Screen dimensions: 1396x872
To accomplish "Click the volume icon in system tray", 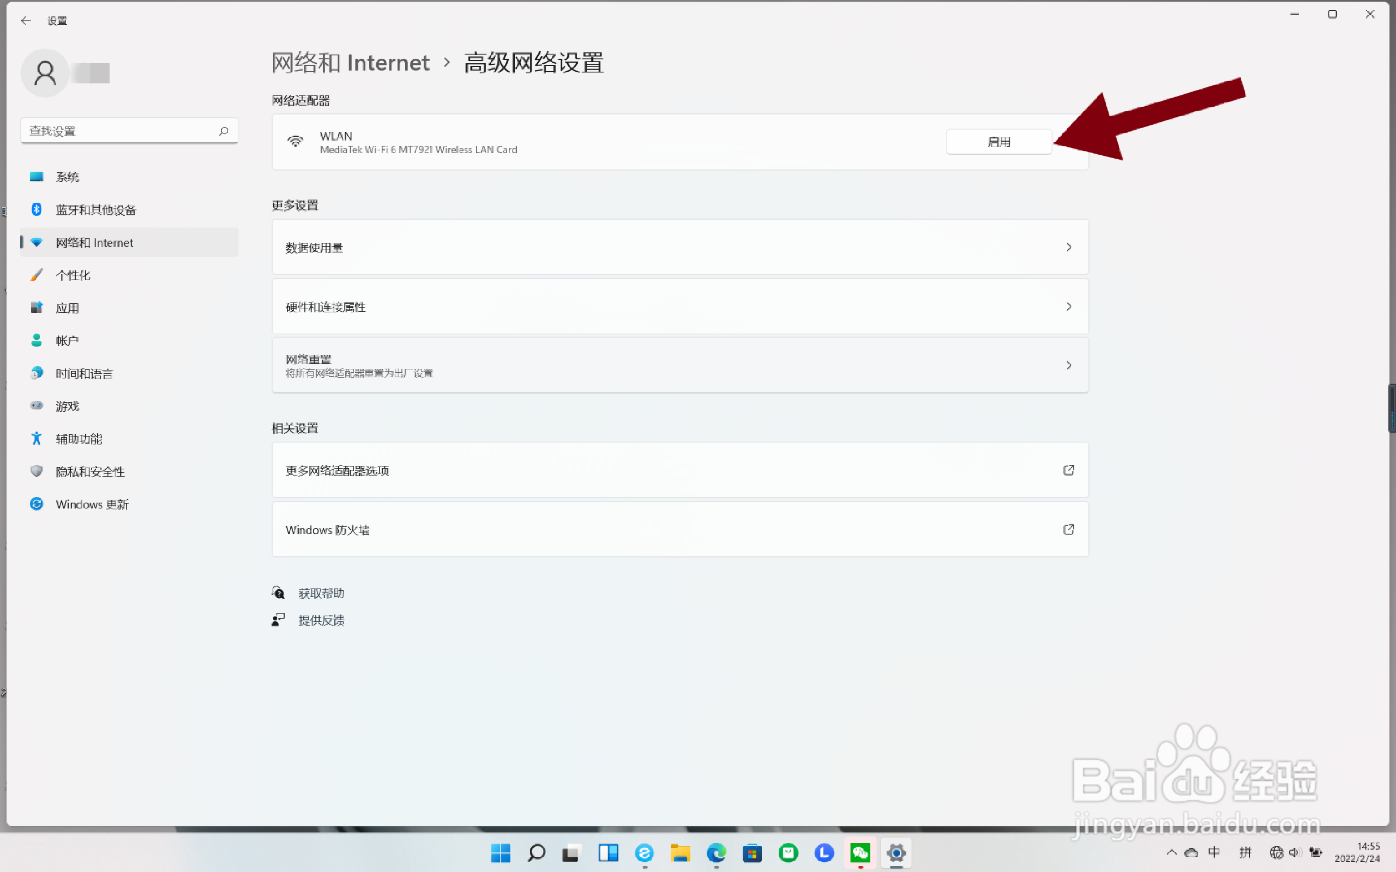I will click(x=1296, y=853).
